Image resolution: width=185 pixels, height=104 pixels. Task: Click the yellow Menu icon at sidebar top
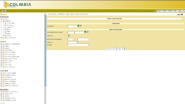point(1,14)
